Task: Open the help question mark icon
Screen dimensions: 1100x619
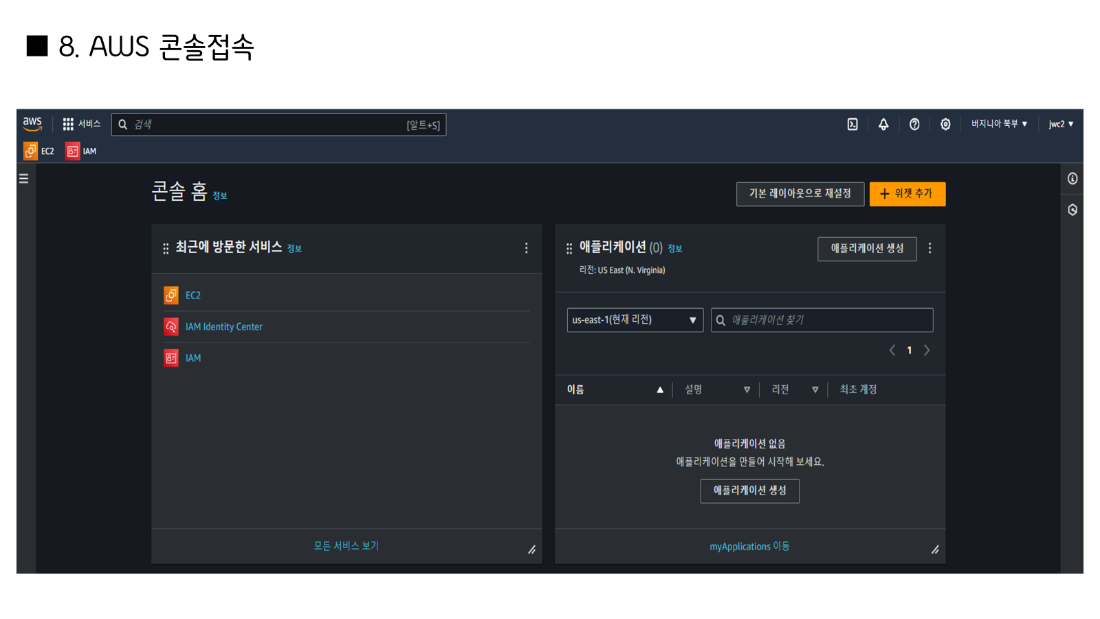Action: pos(914,124)
